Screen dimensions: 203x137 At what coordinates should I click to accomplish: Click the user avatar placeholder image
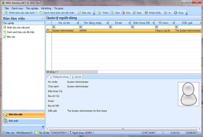(x=188, y=94)
